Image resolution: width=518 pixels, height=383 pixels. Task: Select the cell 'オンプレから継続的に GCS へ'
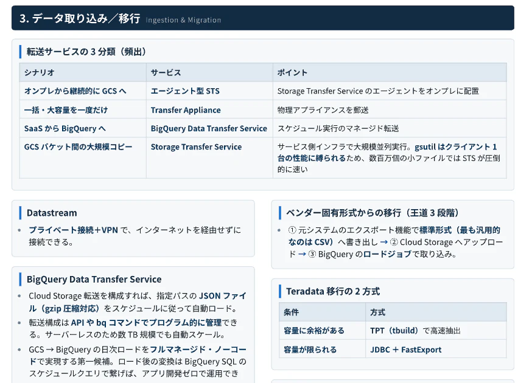coord(83,91)
